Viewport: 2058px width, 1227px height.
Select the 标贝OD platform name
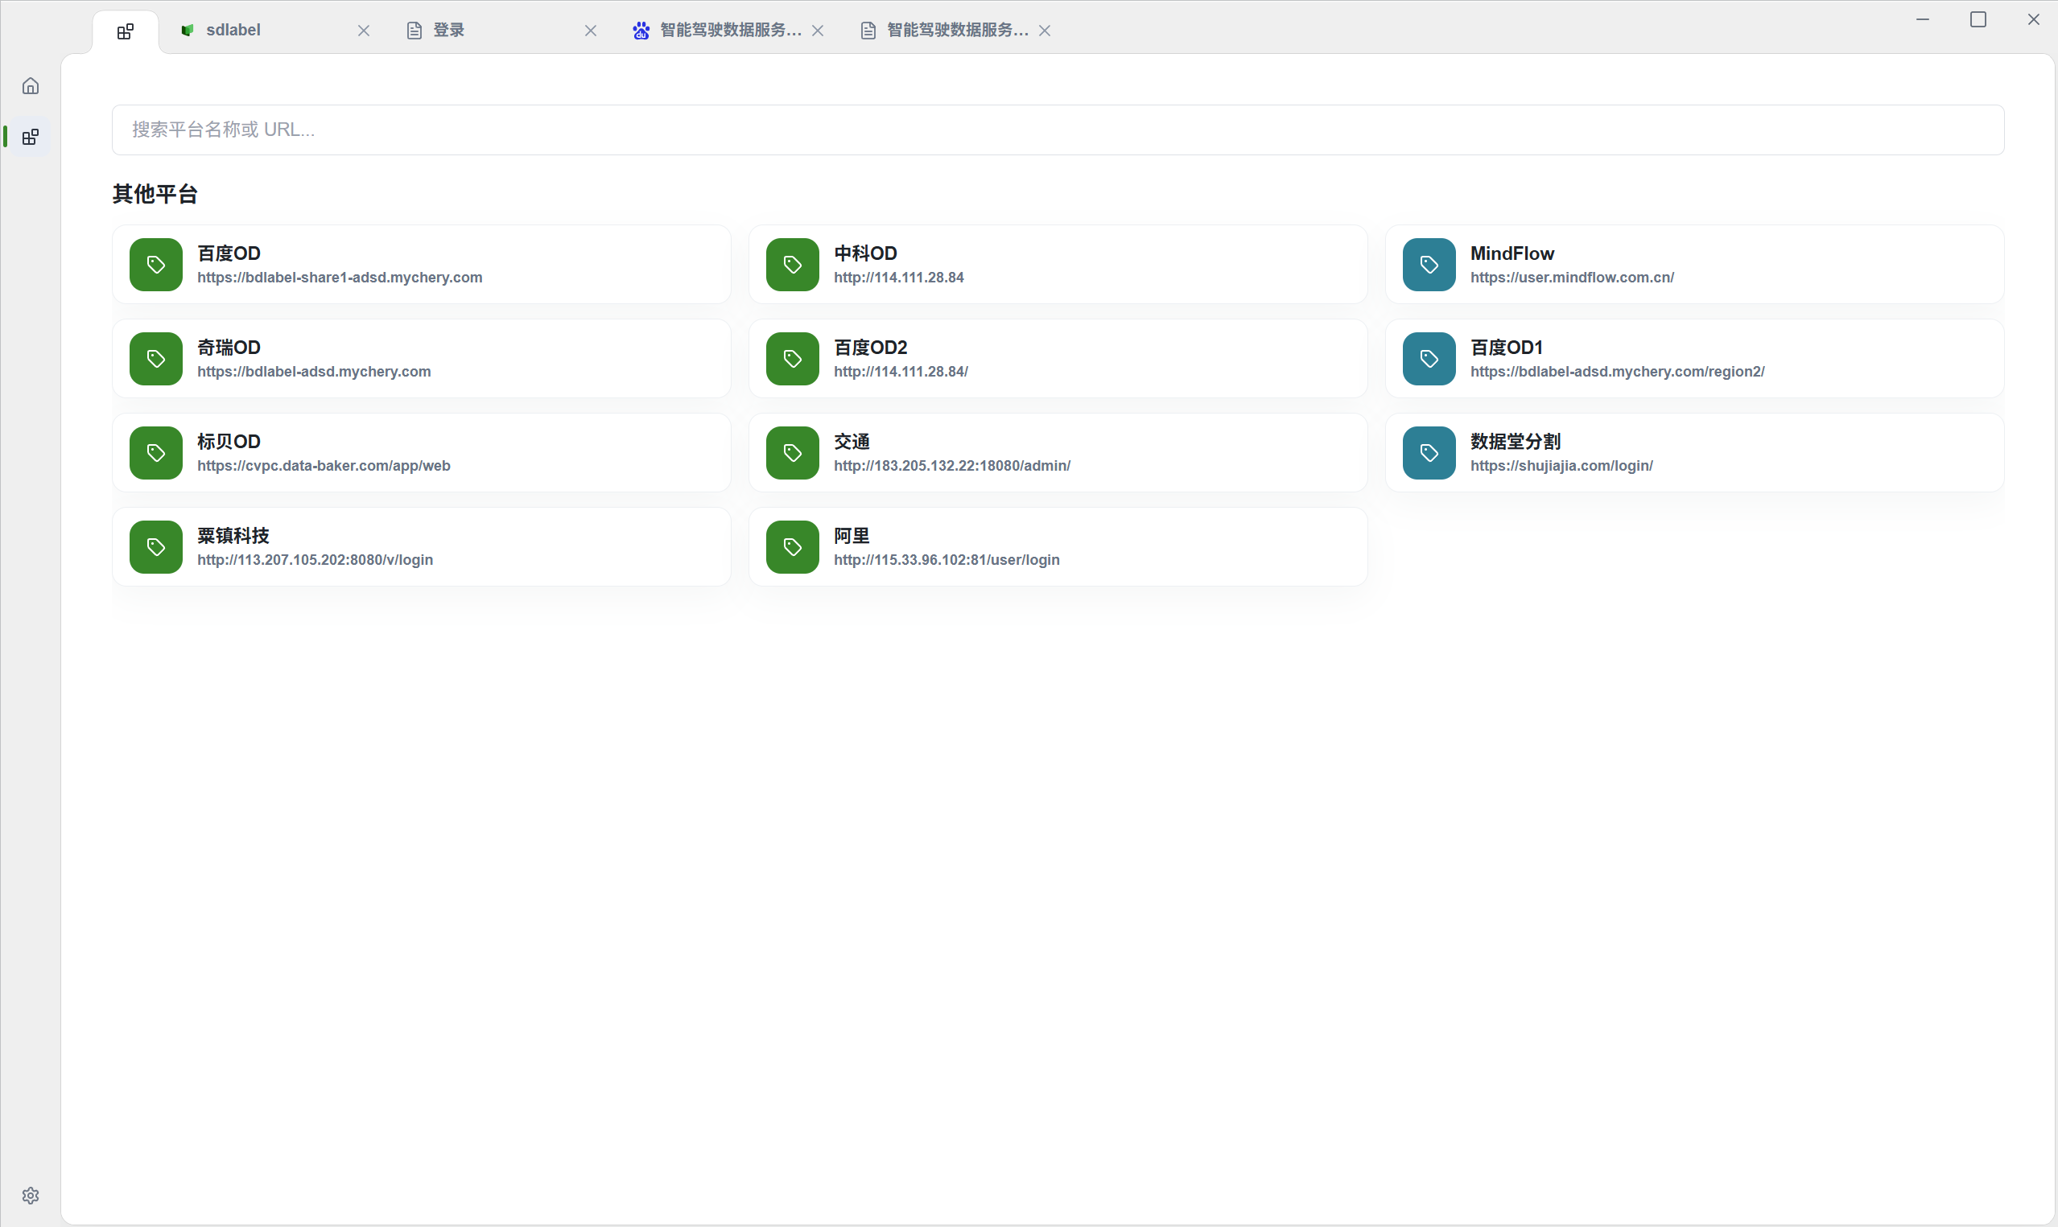tap(229, 442)
